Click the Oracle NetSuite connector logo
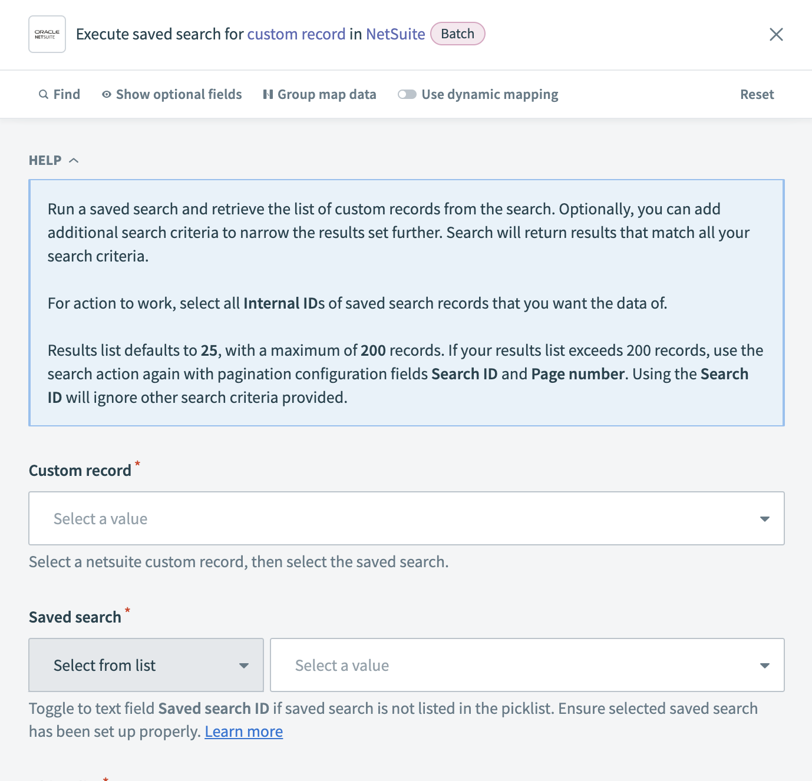Viewport: 812px width, 781px height. click(47, 34)
